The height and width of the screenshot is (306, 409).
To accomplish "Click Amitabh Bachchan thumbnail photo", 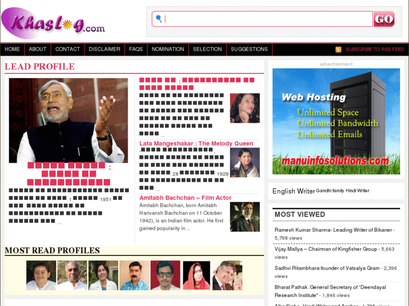I will coord(245,217).
